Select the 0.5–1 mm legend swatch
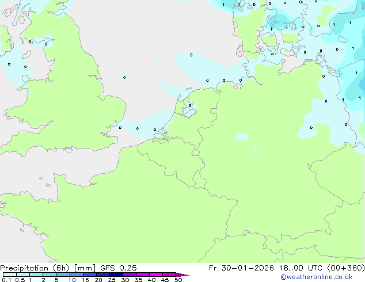 [x=23, y=275]
